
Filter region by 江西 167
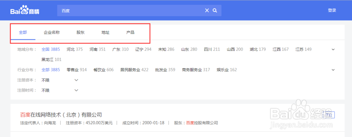click(x=281, y=49)
